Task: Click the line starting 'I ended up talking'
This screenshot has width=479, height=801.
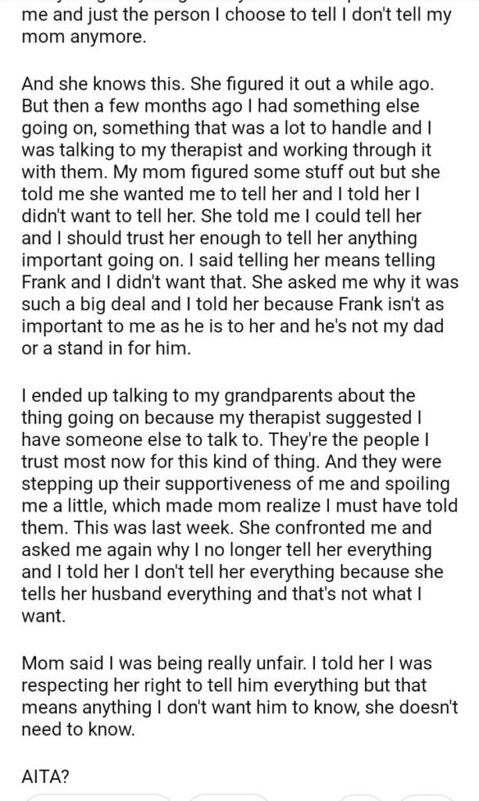Action: pos(218,396)
